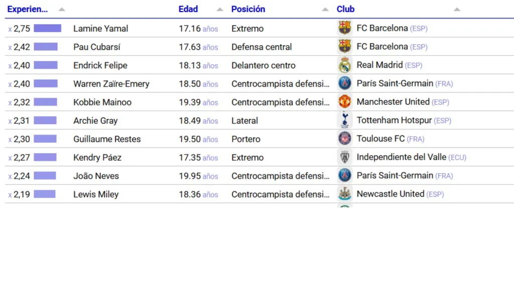Click the FC Barcelona club link for Pau Cubarsí

[381, 47]
